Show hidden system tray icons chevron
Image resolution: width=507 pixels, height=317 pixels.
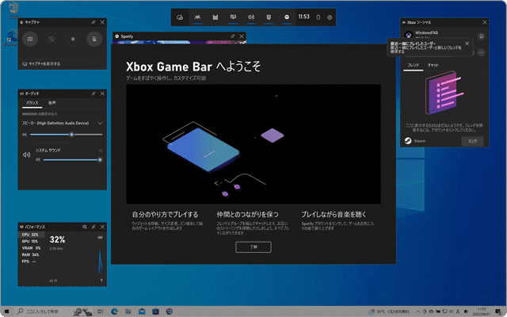point(417,311)
